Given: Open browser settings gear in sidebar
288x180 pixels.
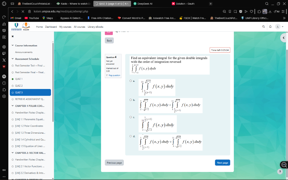Looking at the screenshot, I should coord(4,96).
